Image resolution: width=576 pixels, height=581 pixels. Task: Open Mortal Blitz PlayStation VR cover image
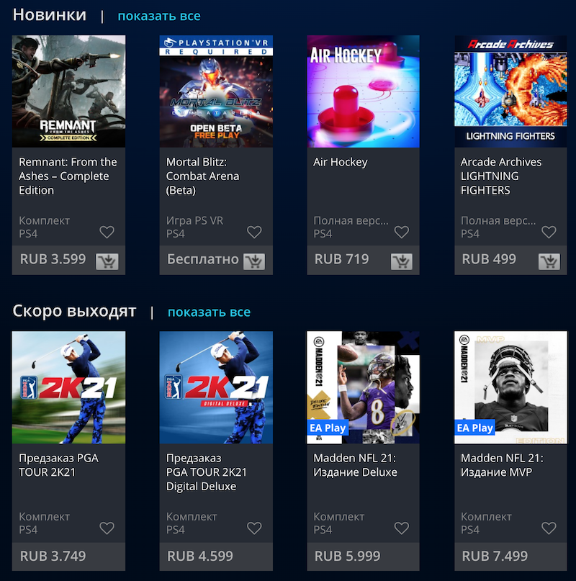[216, 91]
